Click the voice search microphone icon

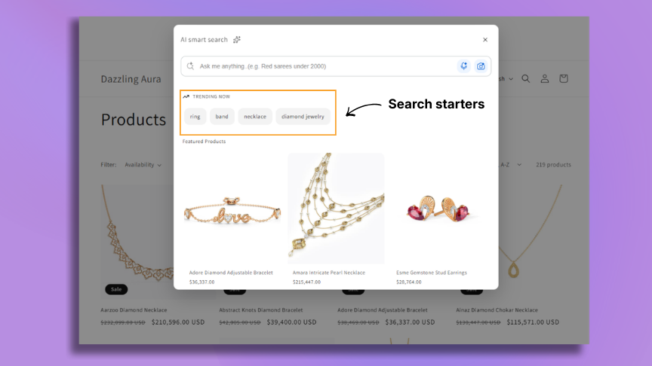tap(463, 66)
